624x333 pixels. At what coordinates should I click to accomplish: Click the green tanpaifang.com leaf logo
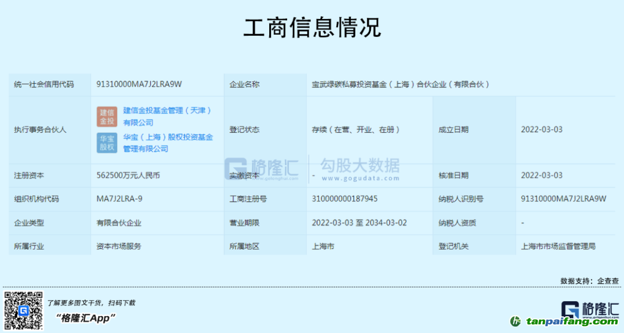515,321
